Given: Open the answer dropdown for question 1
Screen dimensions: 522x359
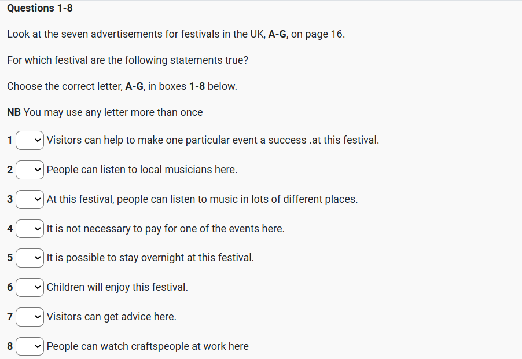Looking at the screenshot, I should pos(30,140).
